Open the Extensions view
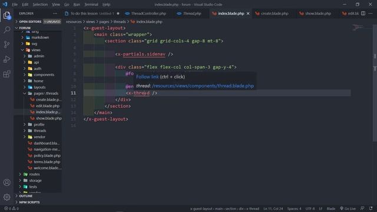 coord(6,74)
